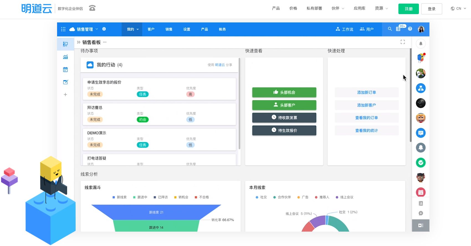Click the bell notification icon at top right
Screen dimensions: 471x246
pyautogui.click(x=421, y=43)
